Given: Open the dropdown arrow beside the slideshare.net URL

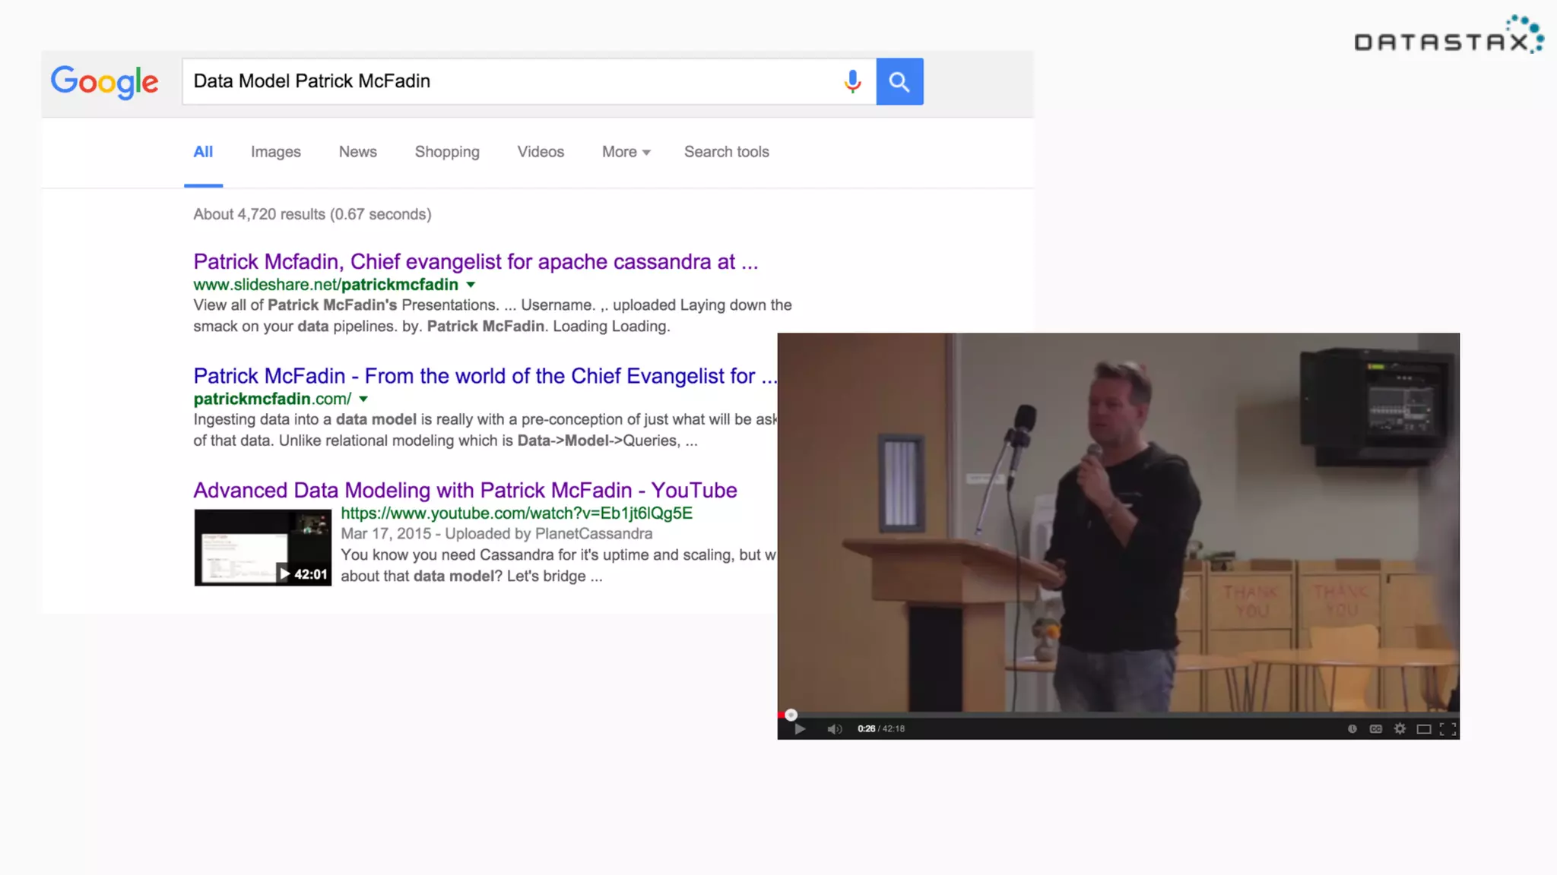Looking at the screenshot, I should (x=471, y=285).
